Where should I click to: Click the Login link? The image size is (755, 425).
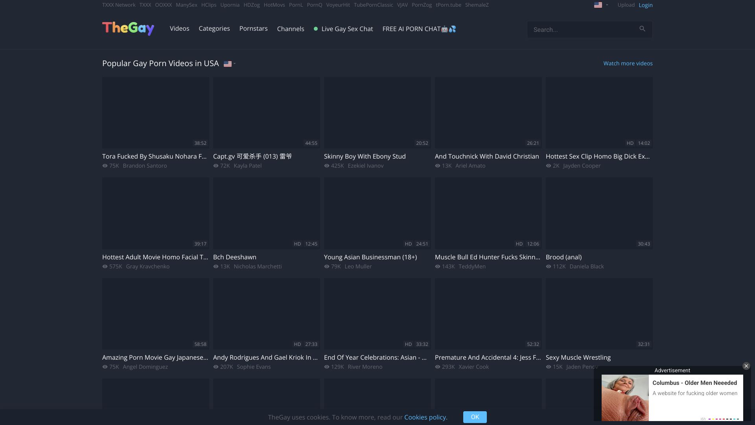[645, 5]
